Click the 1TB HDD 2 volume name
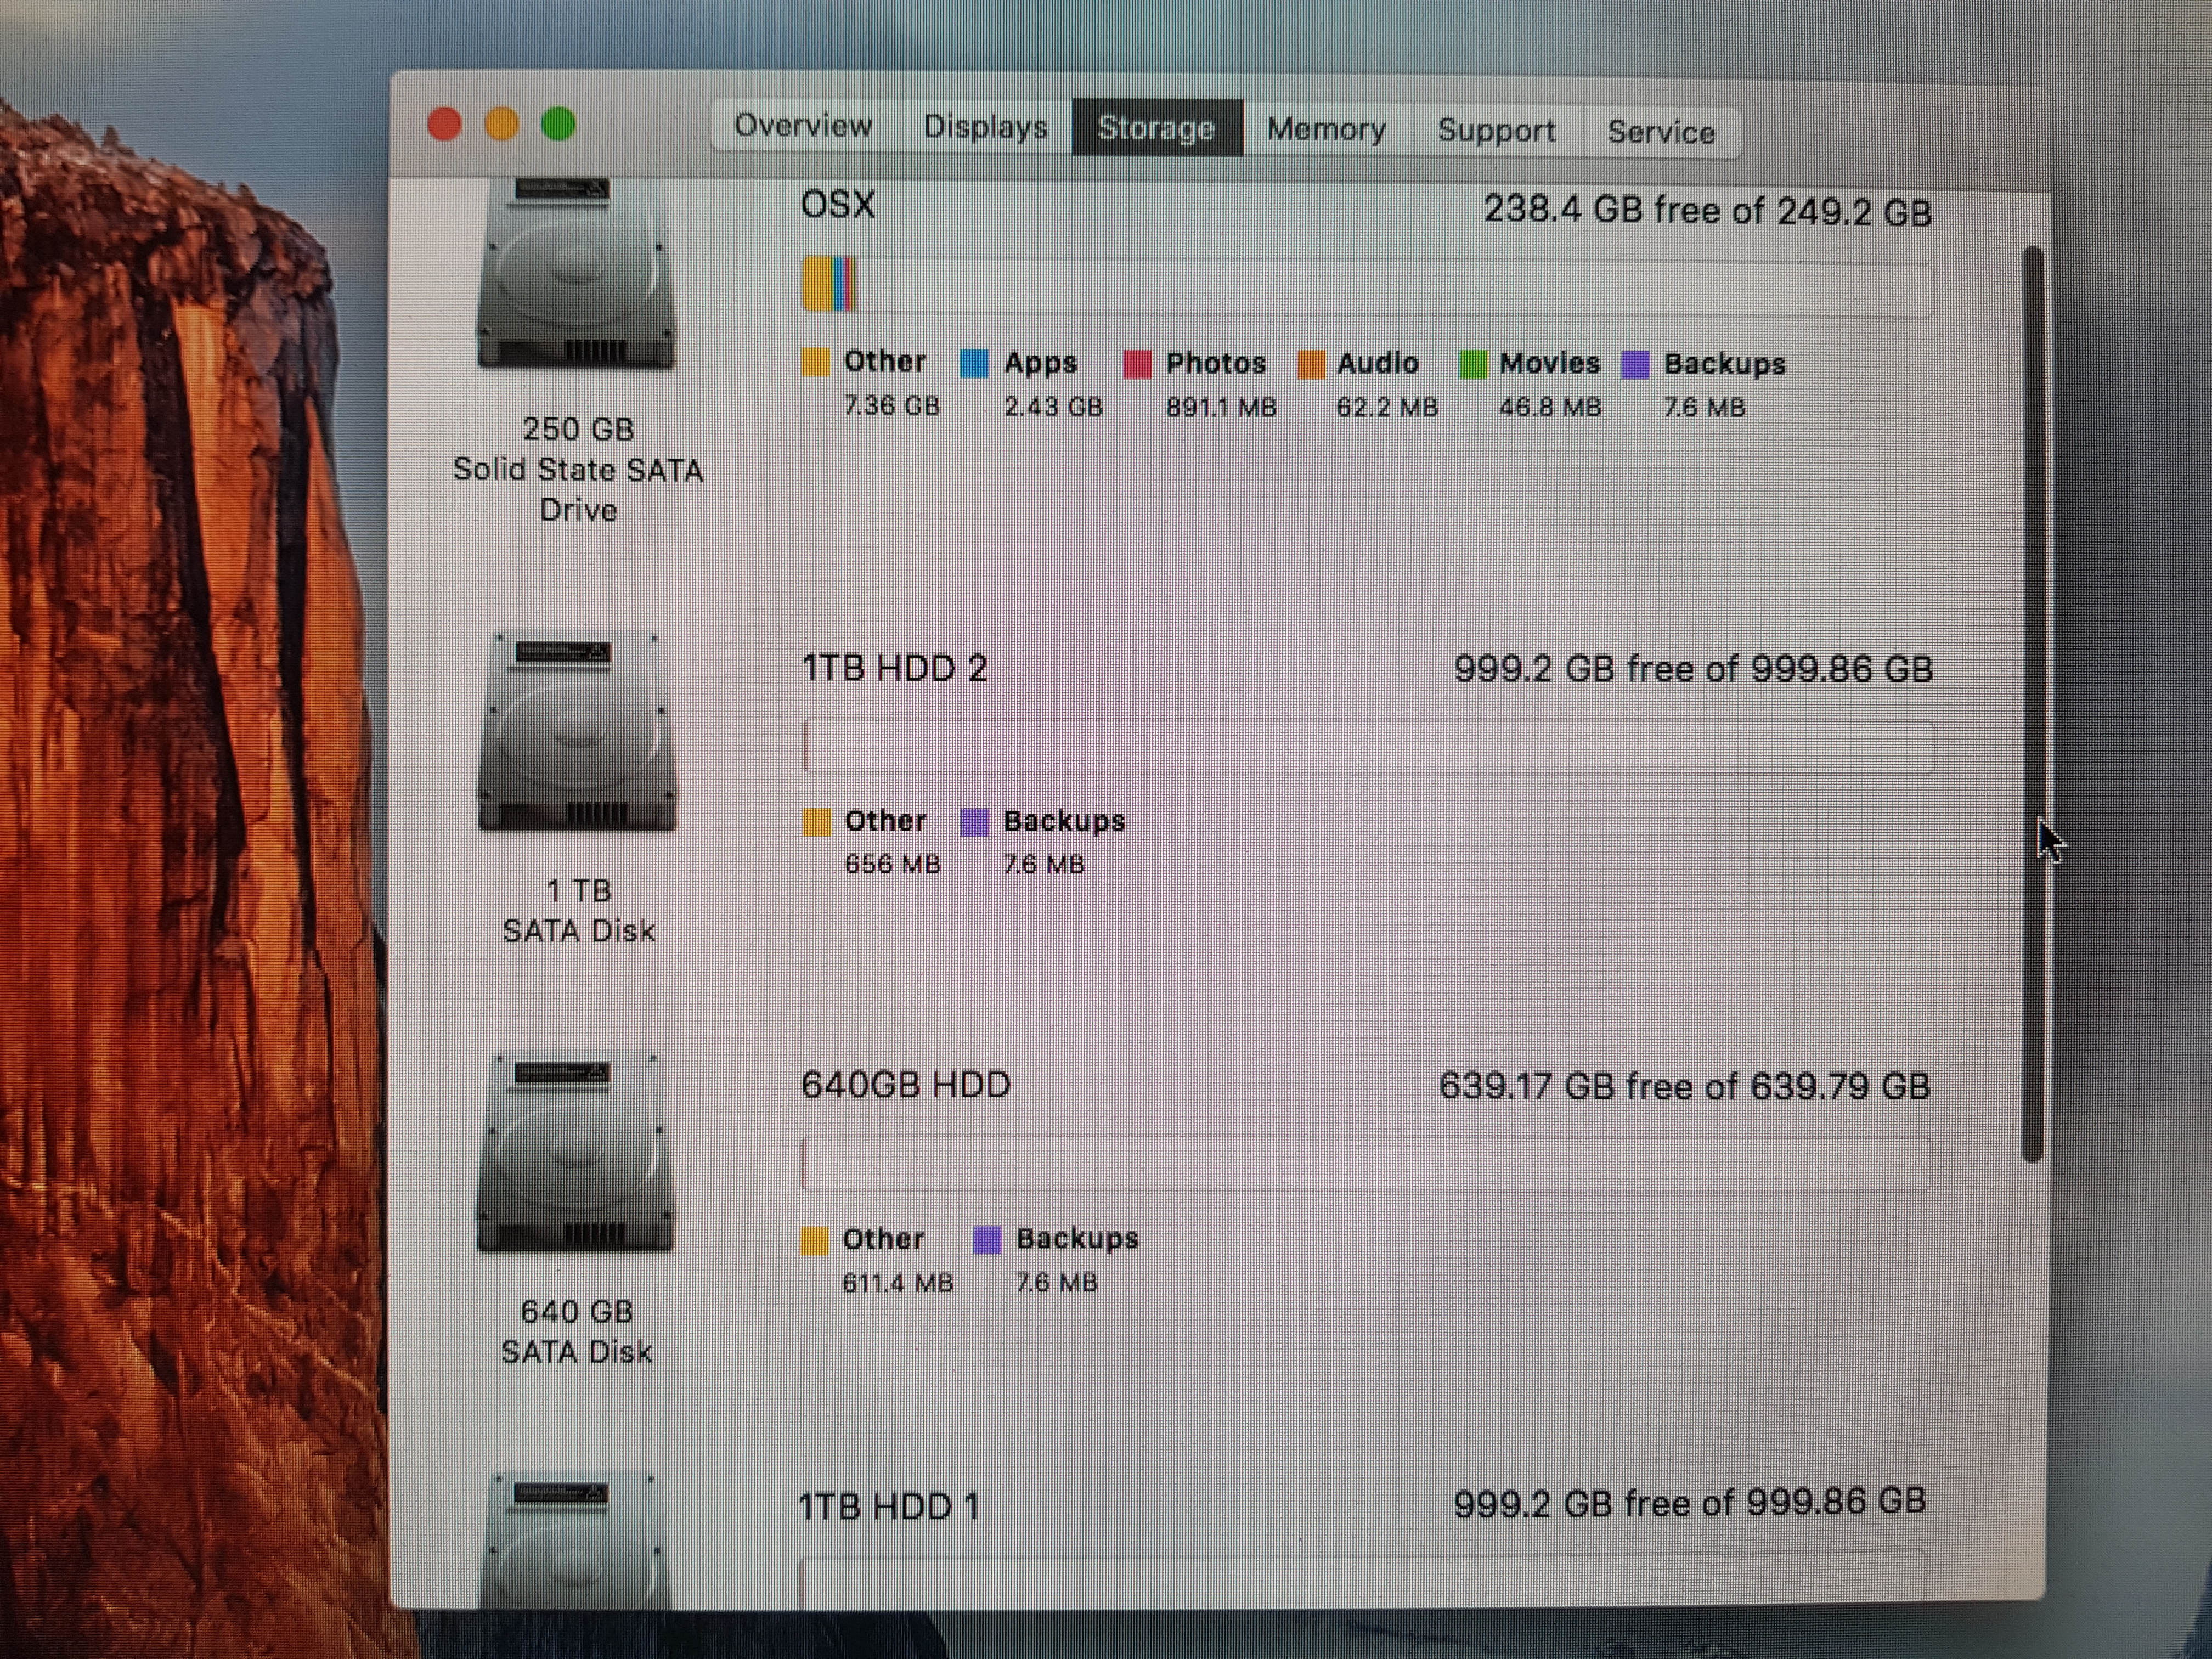This screenshot has height=1659, width=2212. (895, 668)
